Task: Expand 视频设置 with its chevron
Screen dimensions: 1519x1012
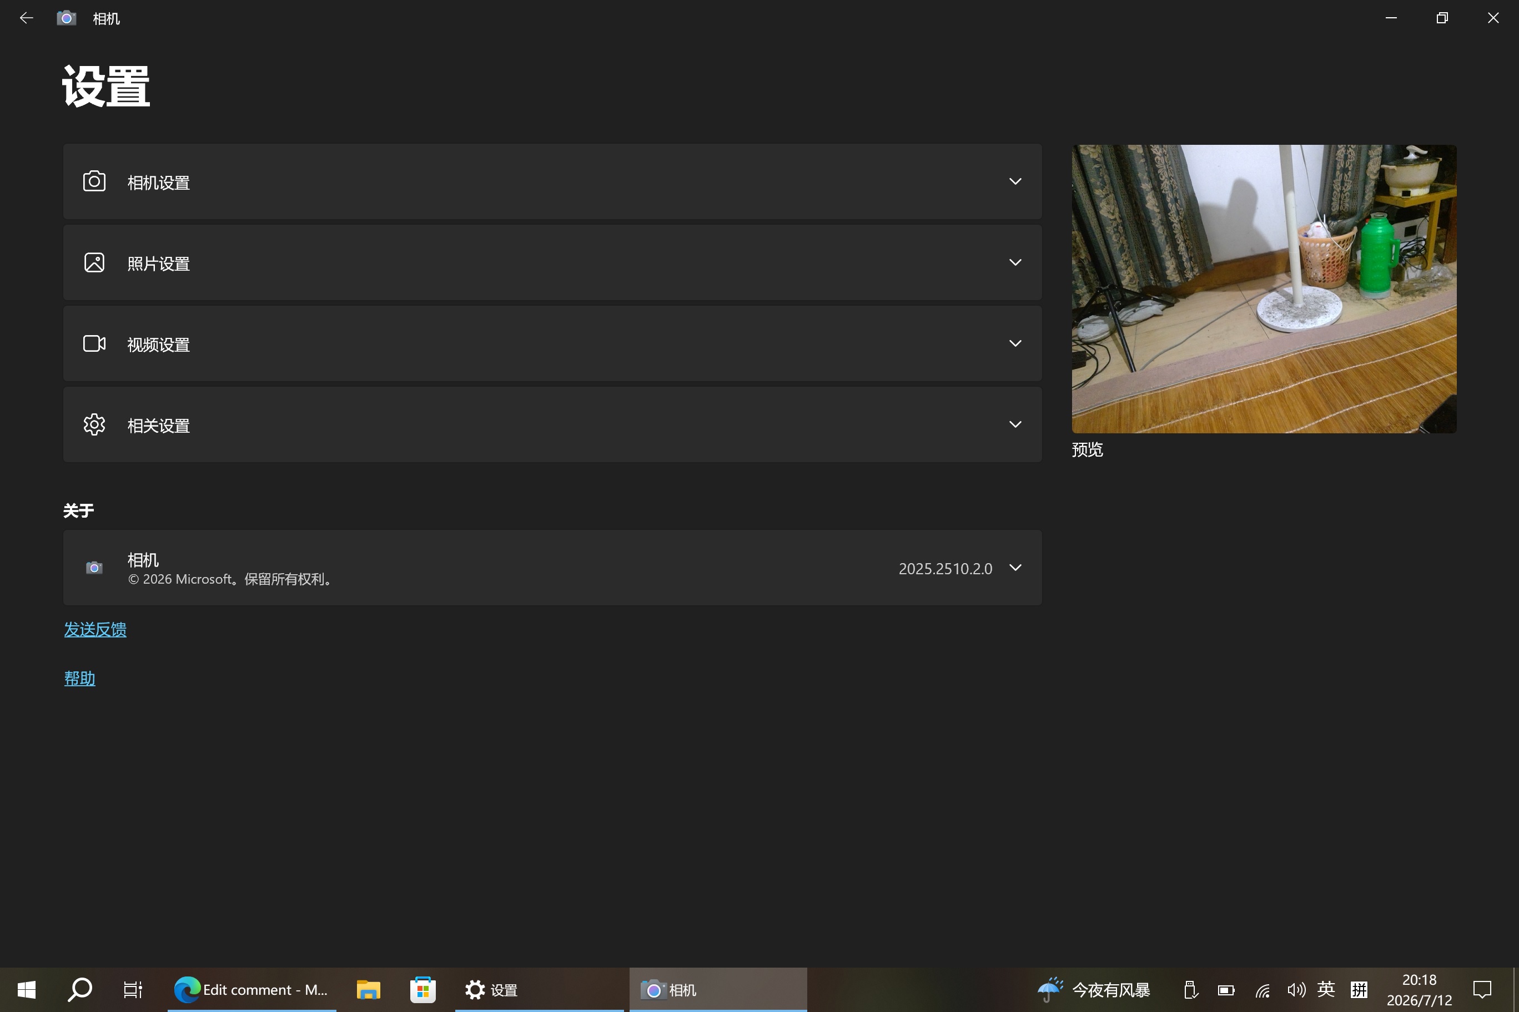Action: tap(1015, 343)
